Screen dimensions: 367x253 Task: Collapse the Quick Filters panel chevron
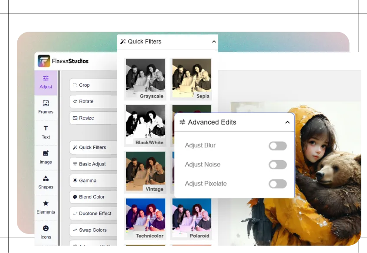click(x=213, y=42)
